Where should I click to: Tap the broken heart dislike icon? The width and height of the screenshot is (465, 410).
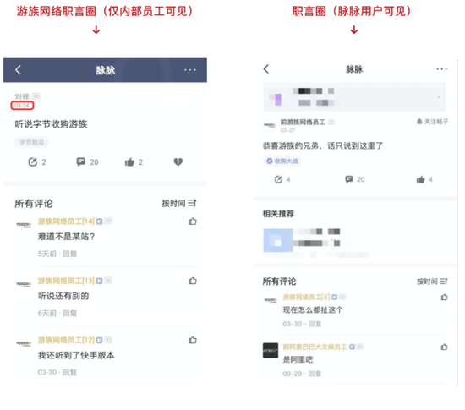[178, 161]
